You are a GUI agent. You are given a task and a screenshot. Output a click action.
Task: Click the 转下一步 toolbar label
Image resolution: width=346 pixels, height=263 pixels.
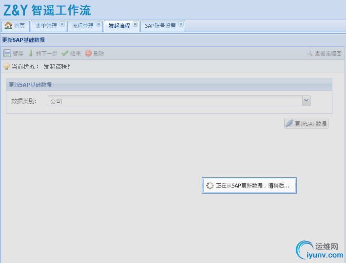click(47, 54)
